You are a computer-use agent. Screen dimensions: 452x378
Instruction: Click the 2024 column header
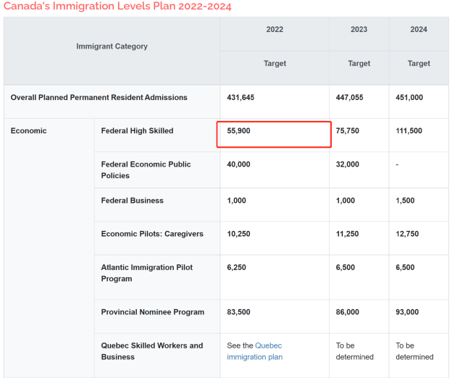coord(419,30)
